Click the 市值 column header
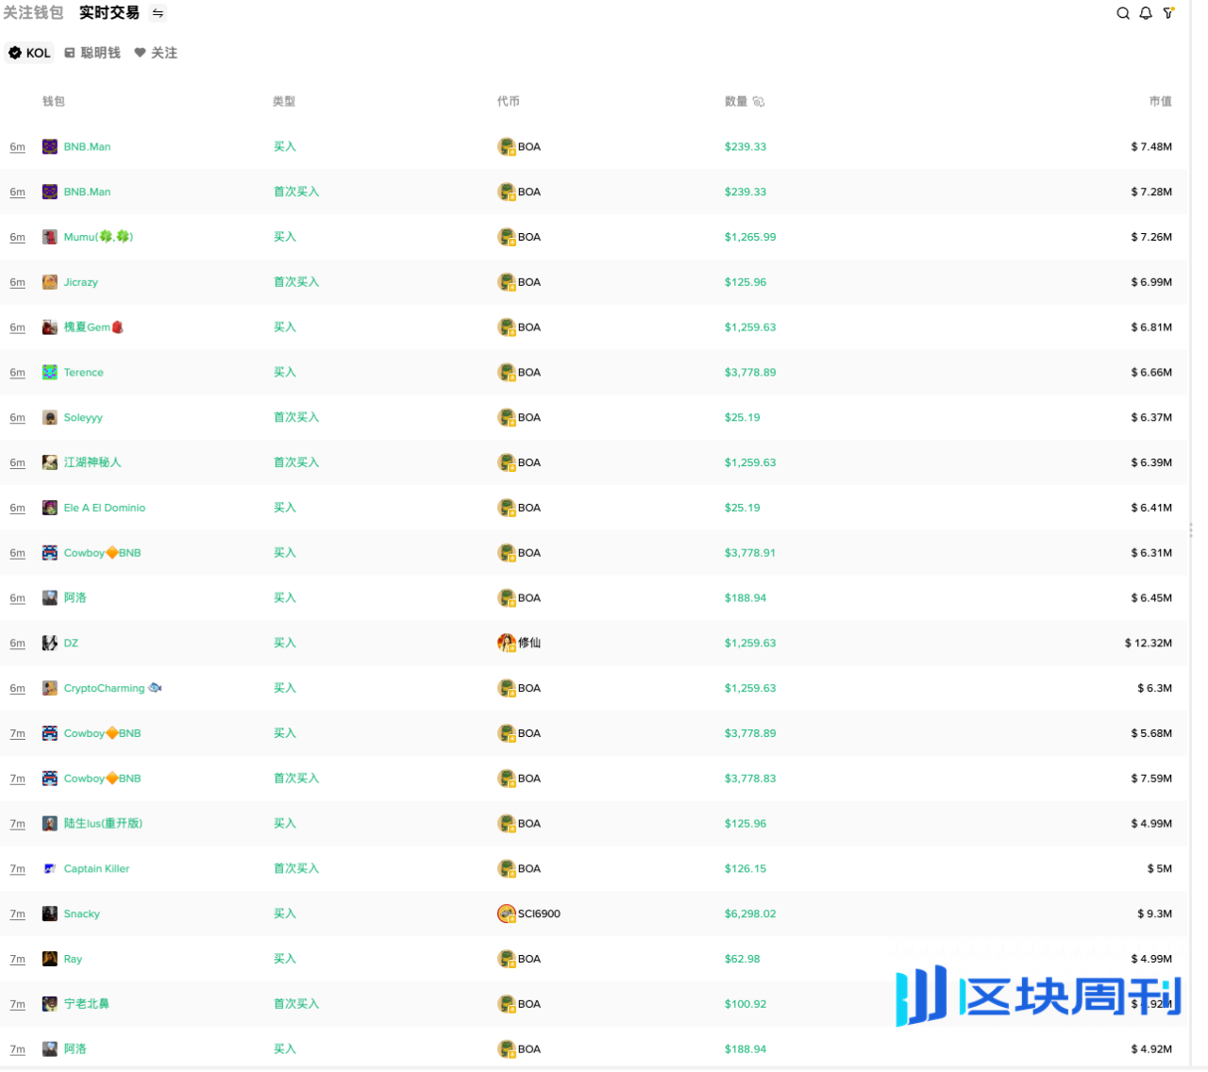The image size is (1208, 1072). (1160, 102)
